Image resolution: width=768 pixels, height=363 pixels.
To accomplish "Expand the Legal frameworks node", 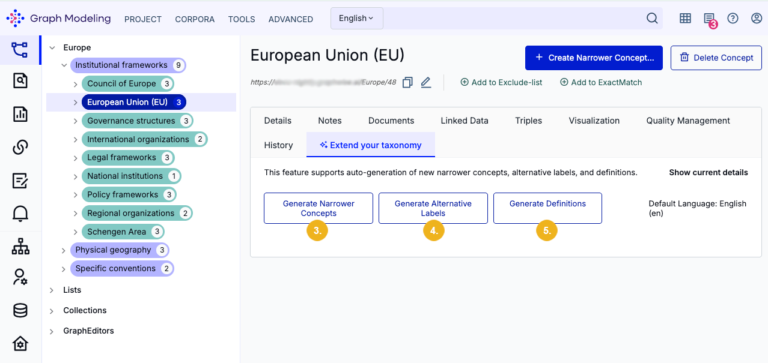I will [x=76, y=157].
